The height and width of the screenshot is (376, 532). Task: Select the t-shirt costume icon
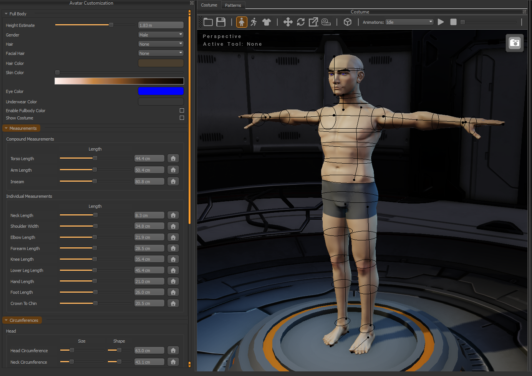[x=267, y=22]
